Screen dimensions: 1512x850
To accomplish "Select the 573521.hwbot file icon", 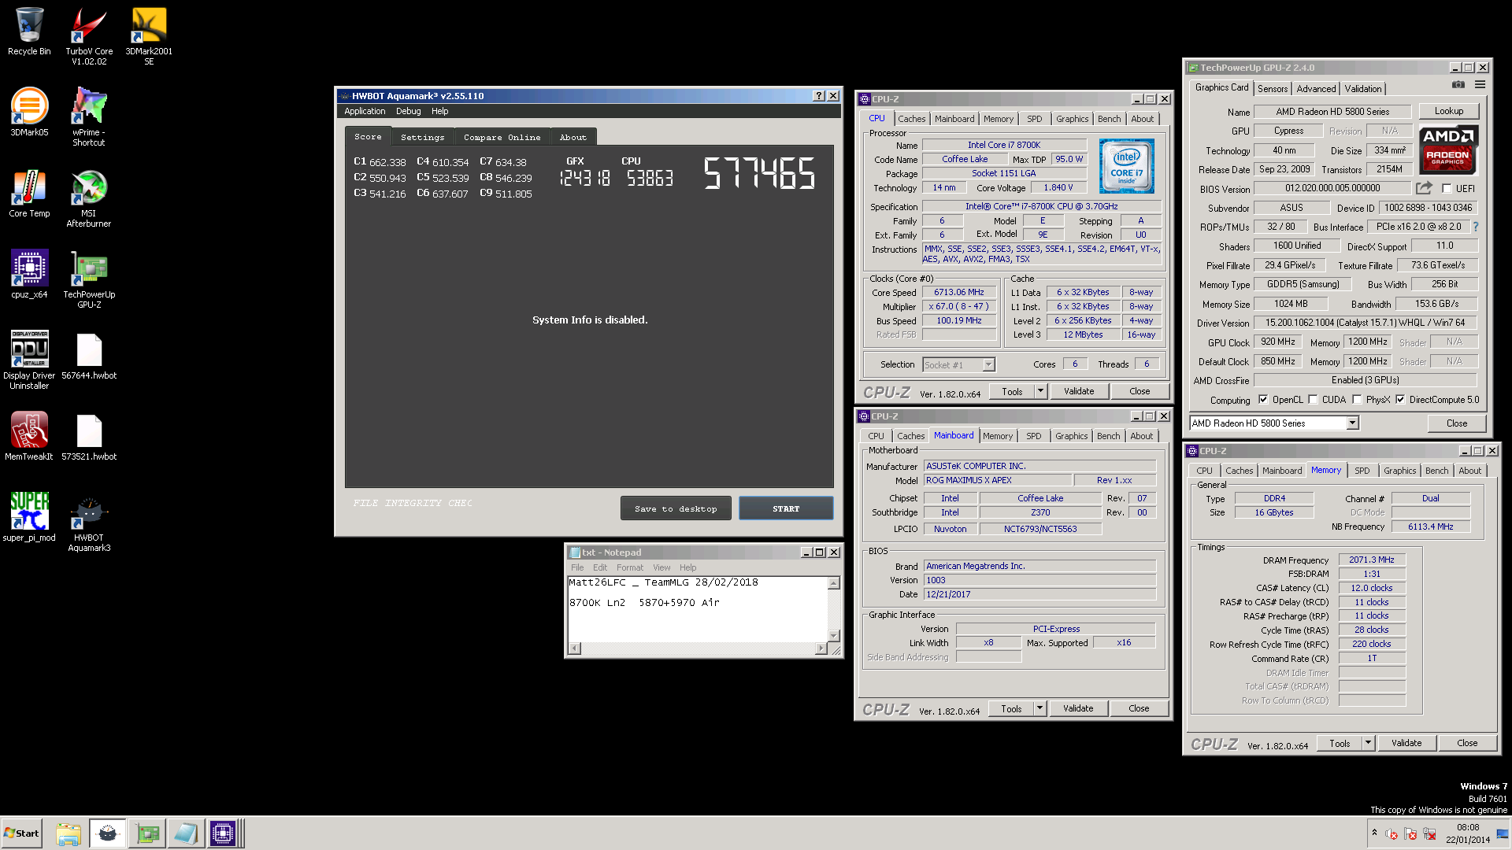I will tap(89, 437).
